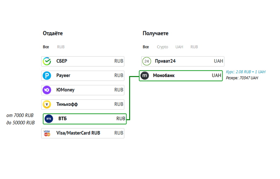Viewport: 280px width, 179px height.
Task: Filter receiving methods by RUB tab
Action: 194,47
